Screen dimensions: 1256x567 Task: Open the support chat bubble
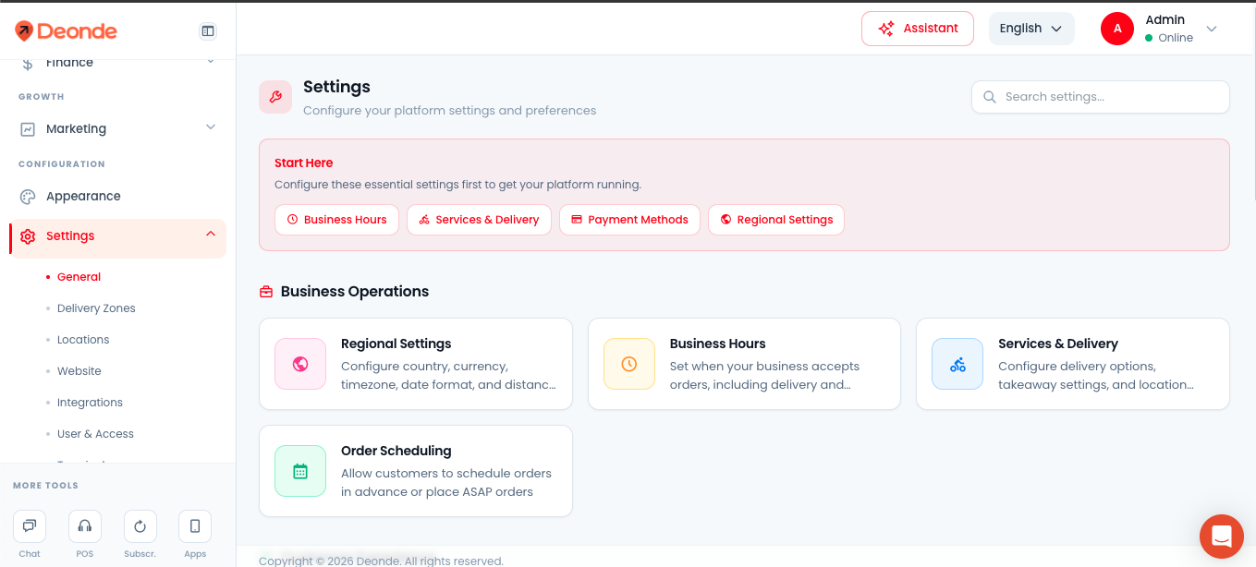[x=1222, y=537]
